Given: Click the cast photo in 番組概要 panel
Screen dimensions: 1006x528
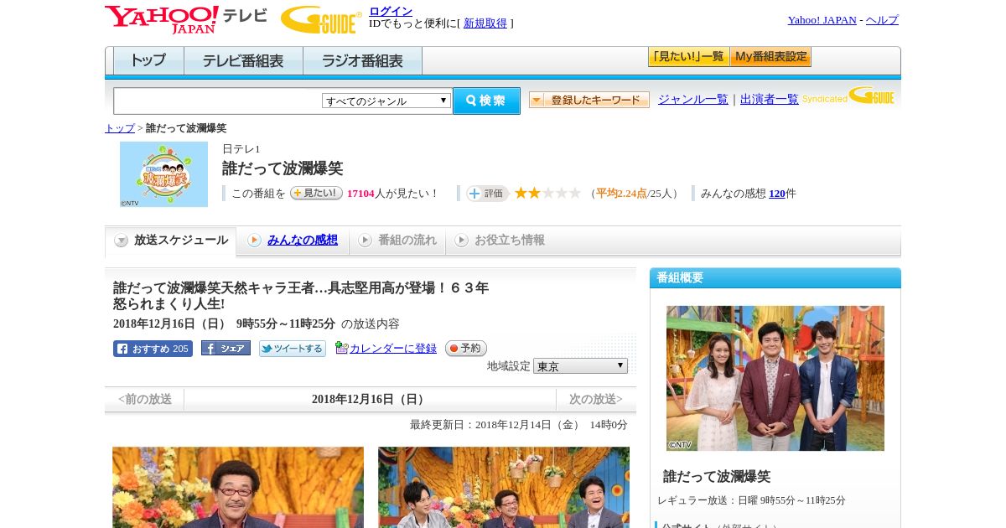Looking at the screenshot, I should click(x=775, y=378).
